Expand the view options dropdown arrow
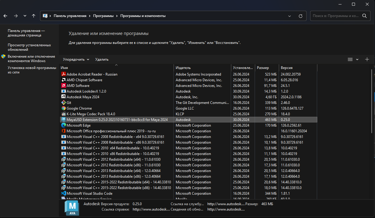 (x=357, y=59)
